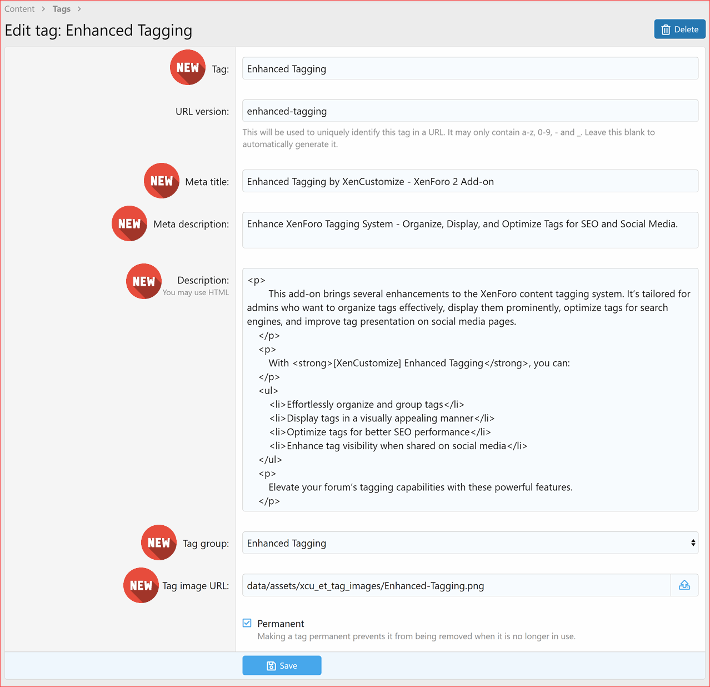The image size is (710, 687).
Task: Click inside the Description HTML textarea
Action: click(x=470, y=390)
